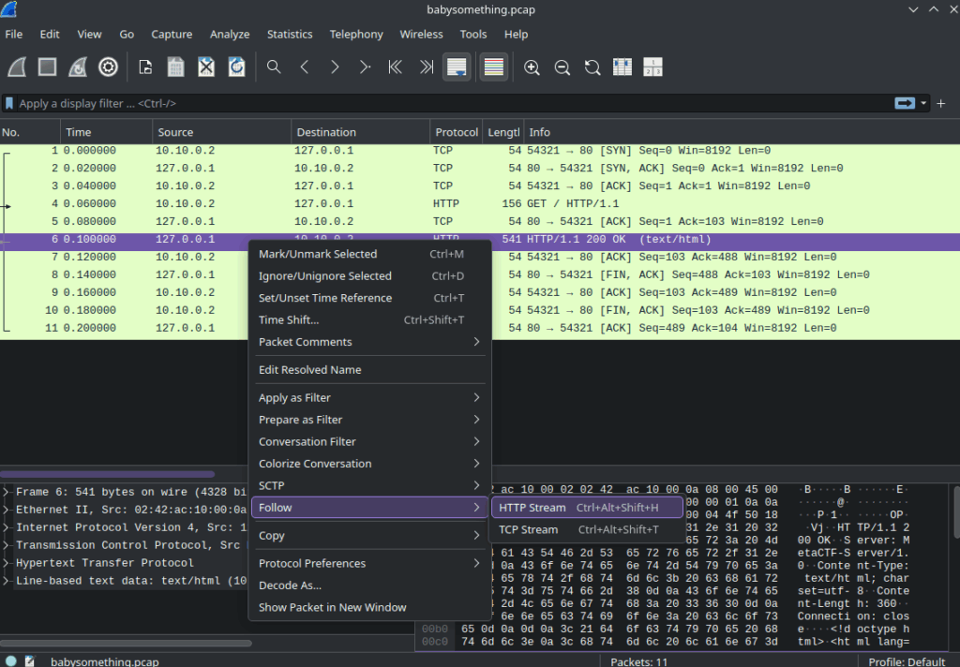Screen dimensions: 960x667
Task: Zoom out the main window text
Action: [562, 67]
